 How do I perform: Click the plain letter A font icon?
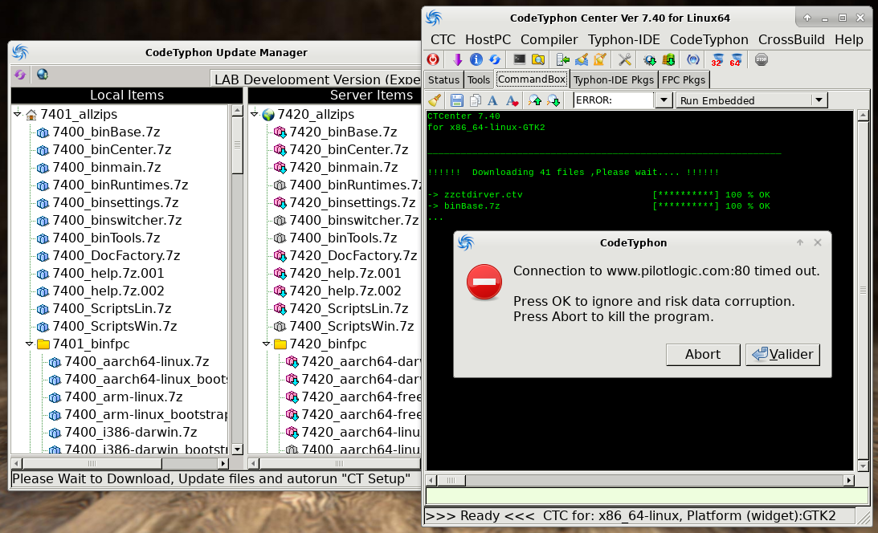click(492, 100)
